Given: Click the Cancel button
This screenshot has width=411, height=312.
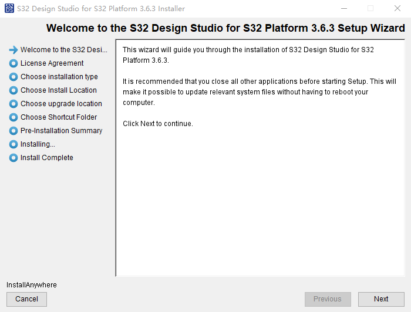Looking at the screenshot, I should pos(27,299).
